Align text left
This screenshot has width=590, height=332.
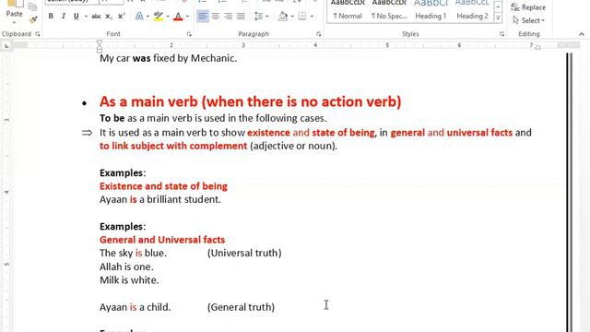tap(203, 17)
